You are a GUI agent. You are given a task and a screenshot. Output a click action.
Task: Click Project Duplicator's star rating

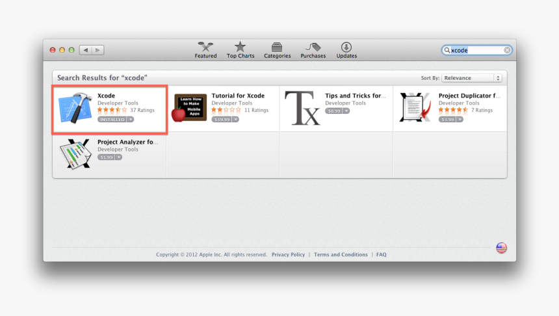click(453, 110)
